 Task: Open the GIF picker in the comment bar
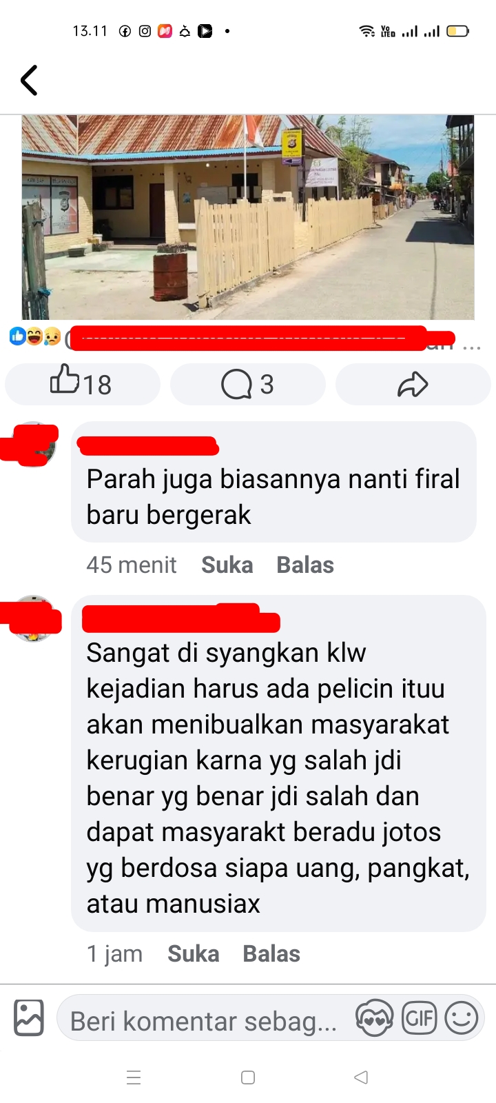420,1018
